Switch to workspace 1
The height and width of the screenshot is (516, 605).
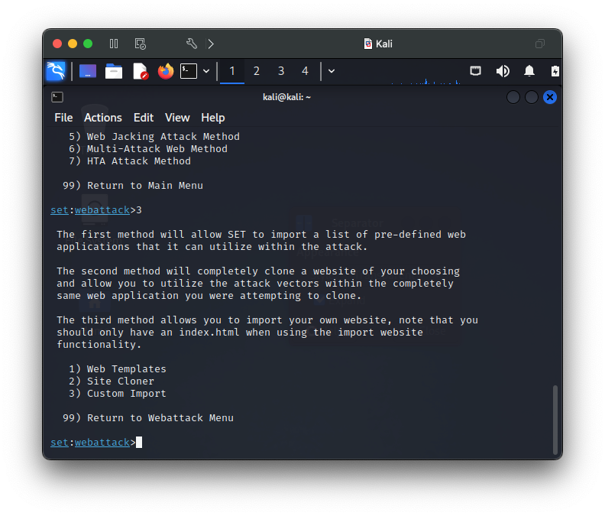pyautogui.click(x=232, y=71)
